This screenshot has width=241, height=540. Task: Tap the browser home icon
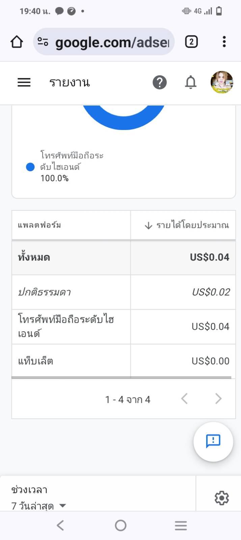17,42
